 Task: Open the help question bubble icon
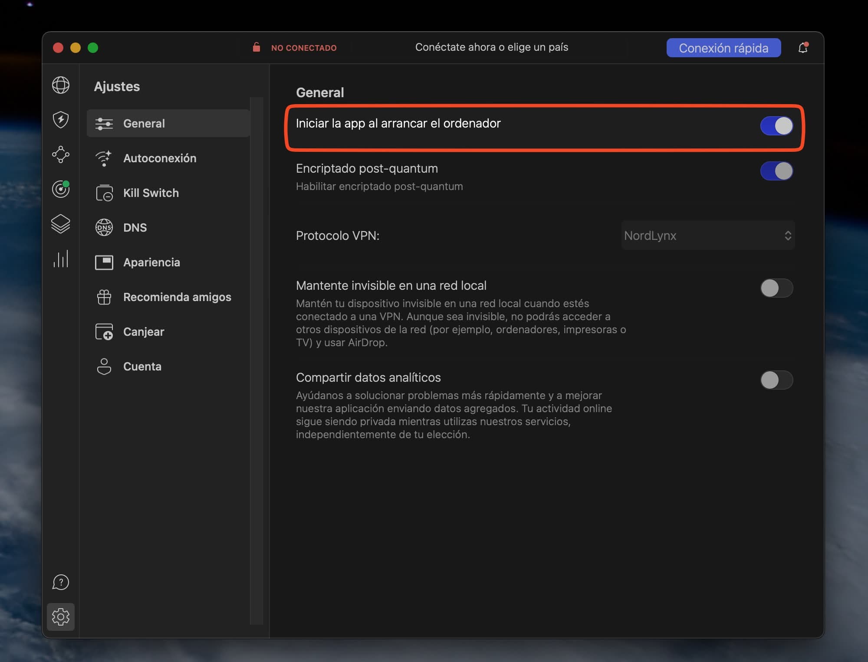[61, 582]
